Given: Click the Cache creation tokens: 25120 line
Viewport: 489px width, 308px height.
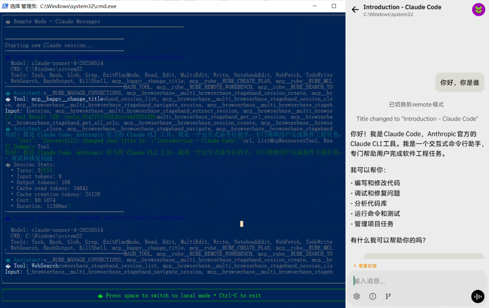Looking at the screenshot, I should (x=55, y=194).
